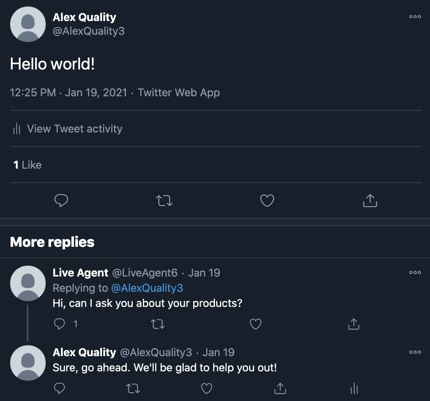Like the Hello world tweet
The image size is (430, 401).
[x=267, y=200]
